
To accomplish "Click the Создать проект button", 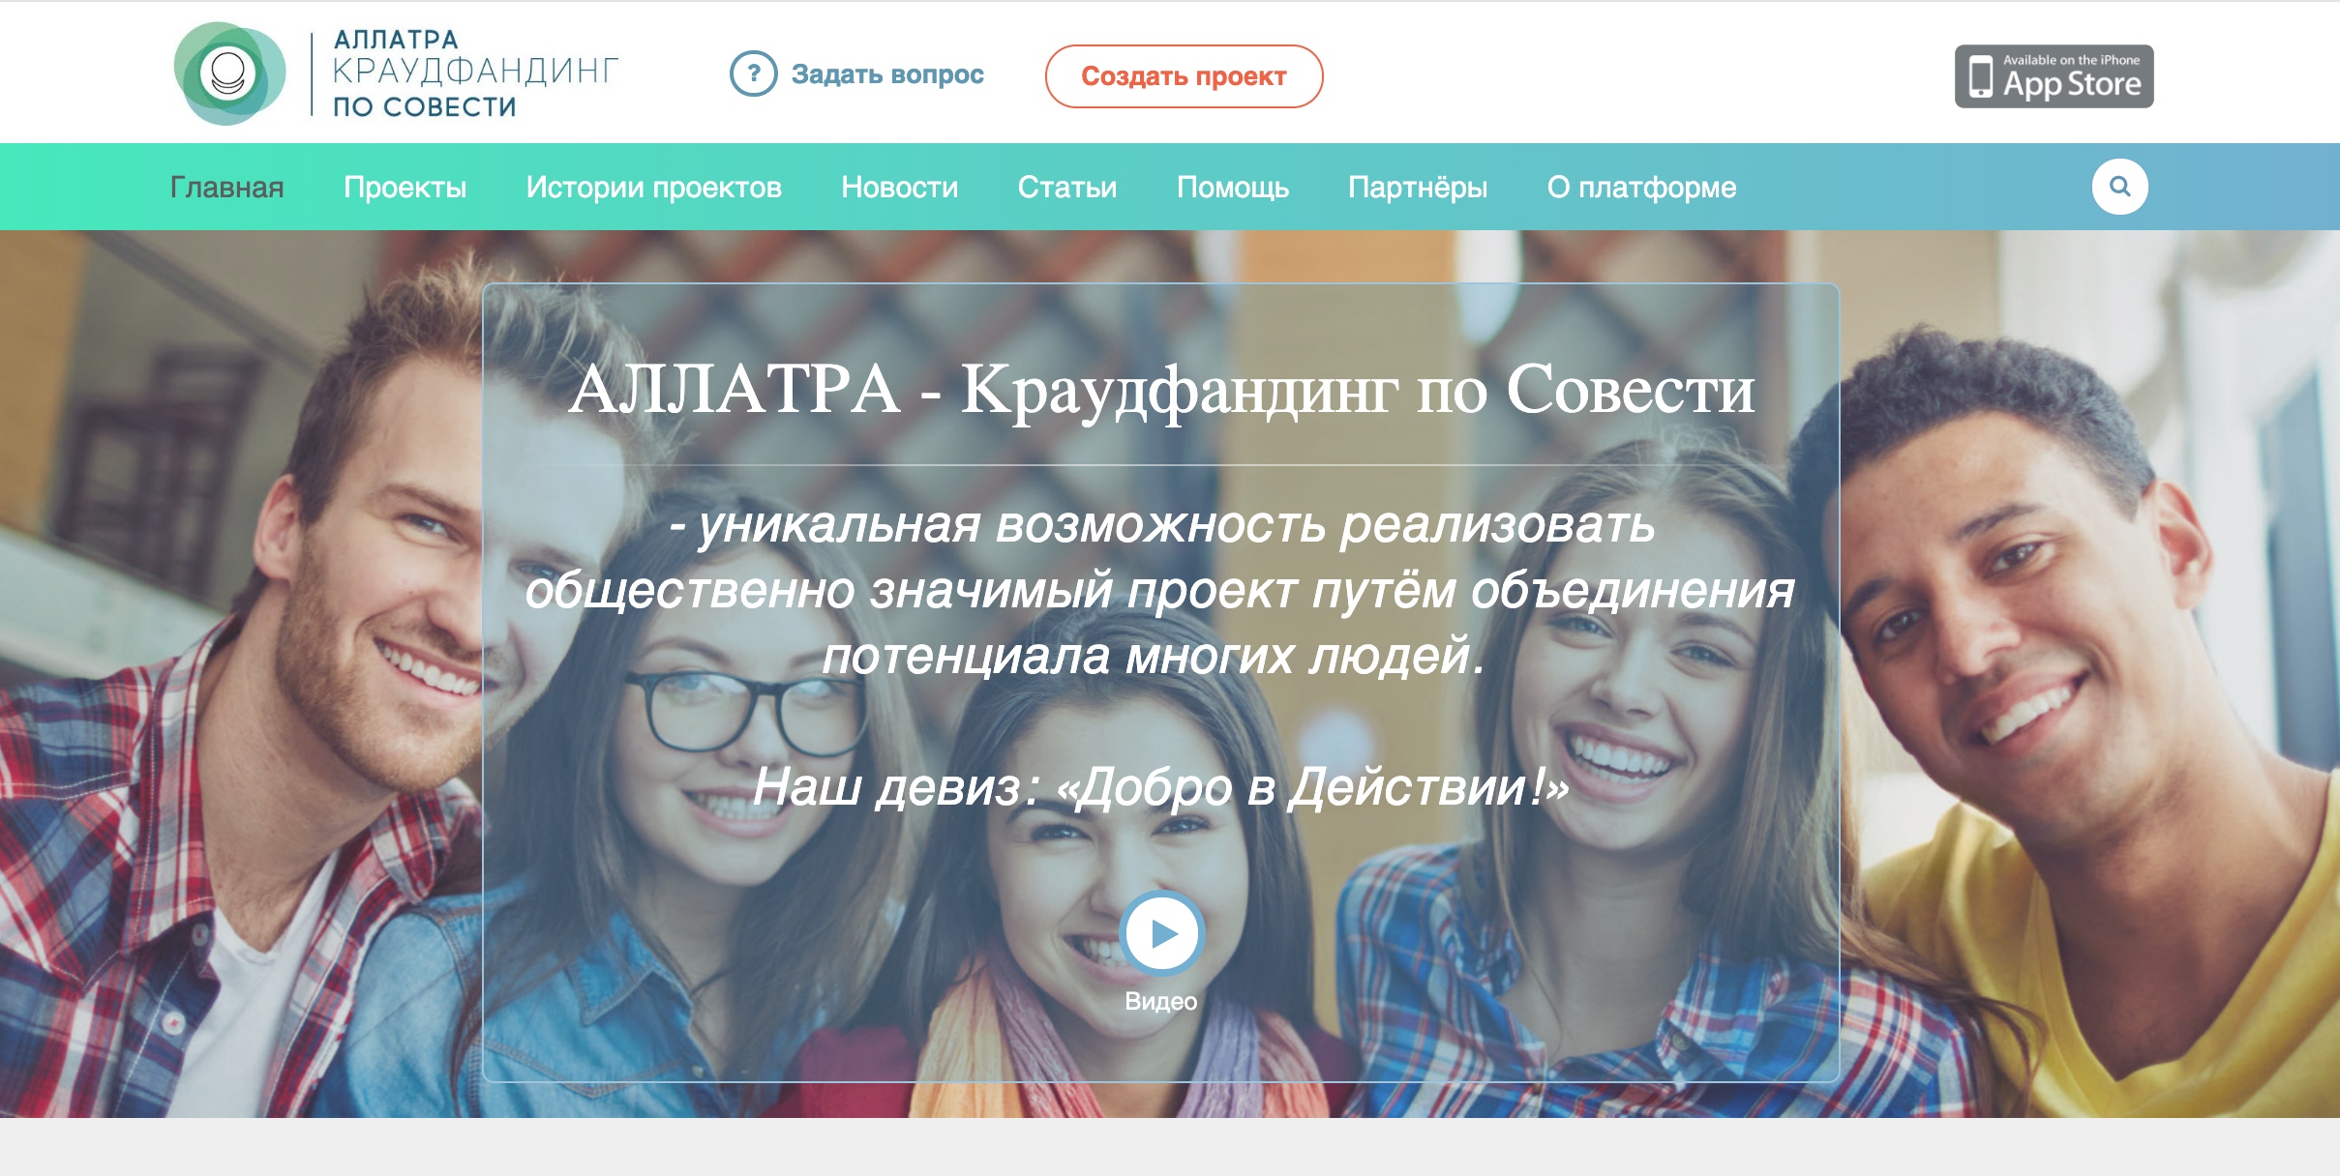I will (1184, 75).
